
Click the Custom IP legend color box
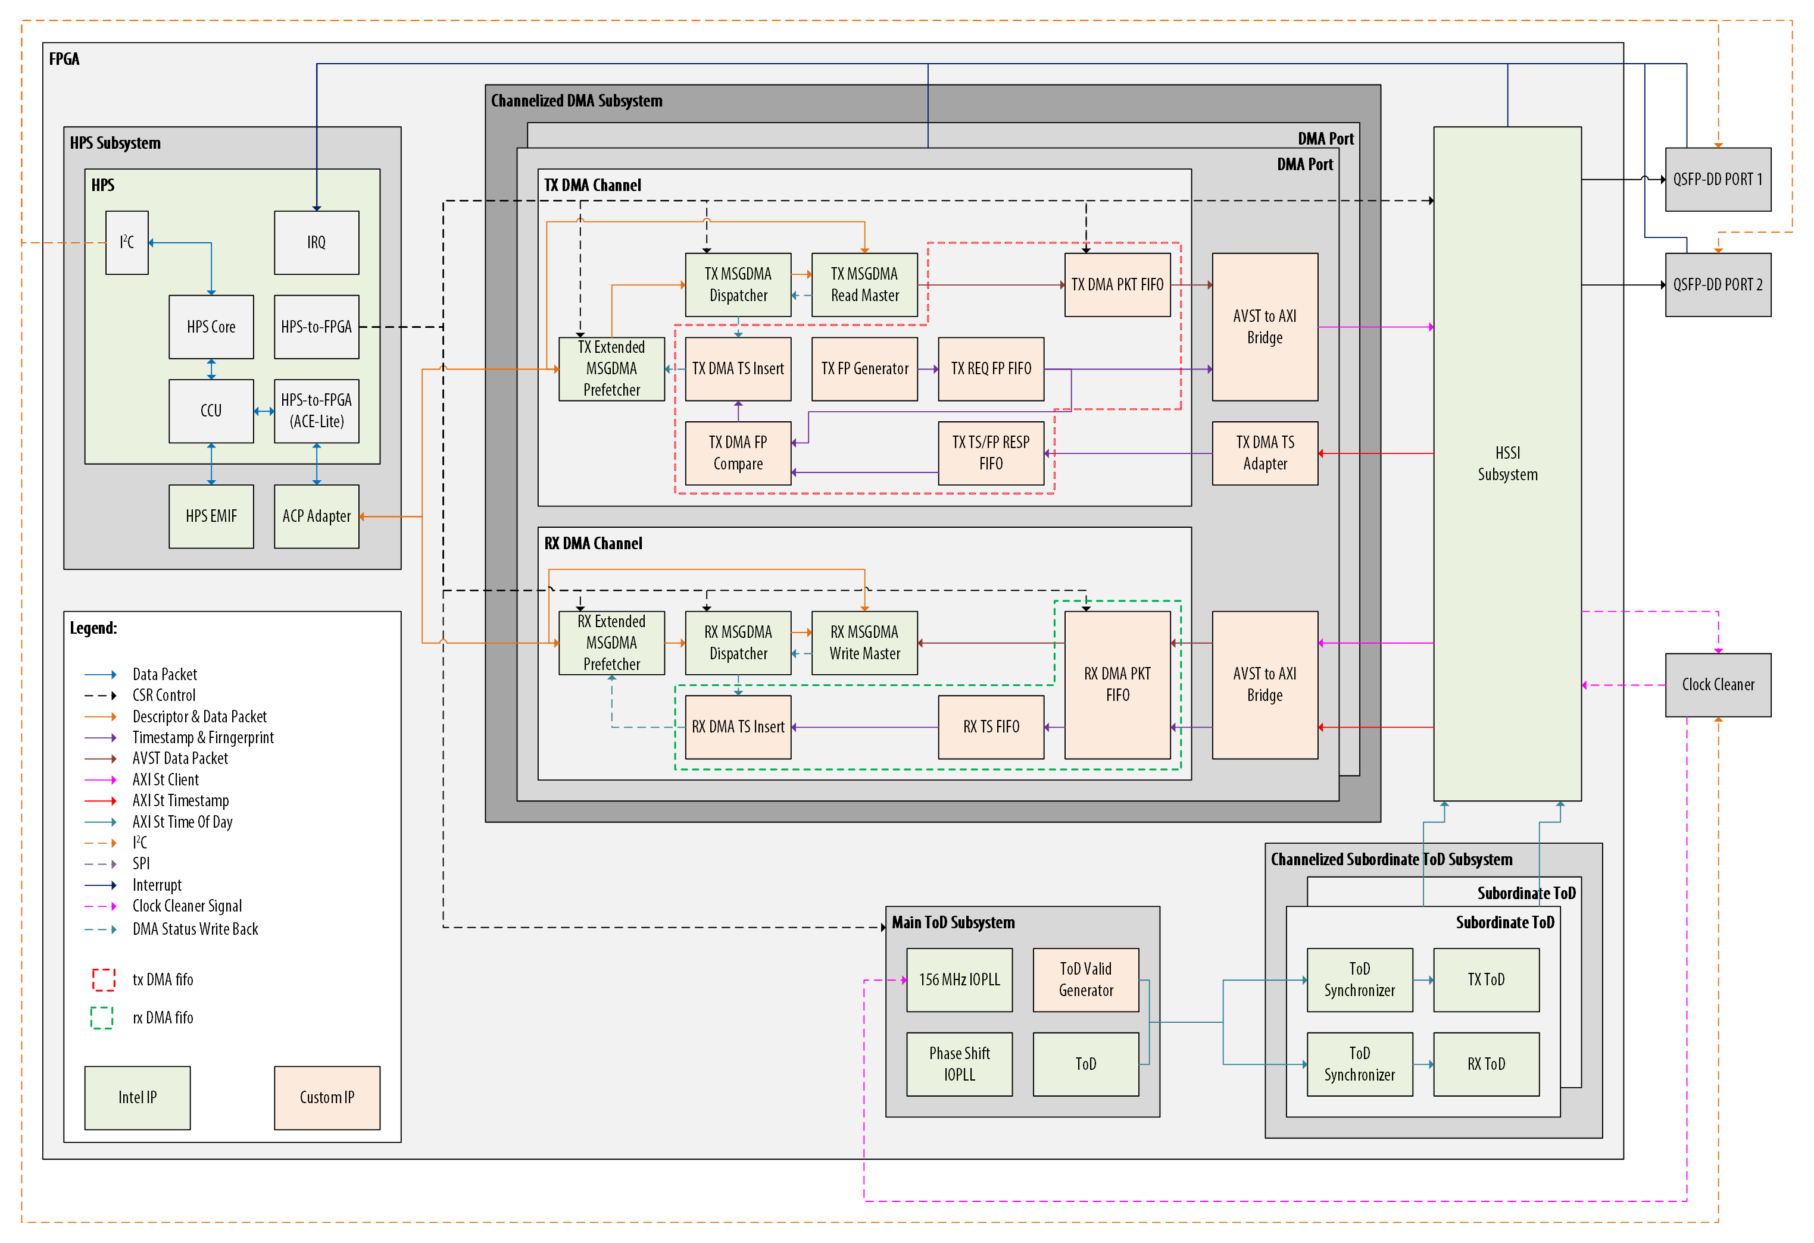327,1098
